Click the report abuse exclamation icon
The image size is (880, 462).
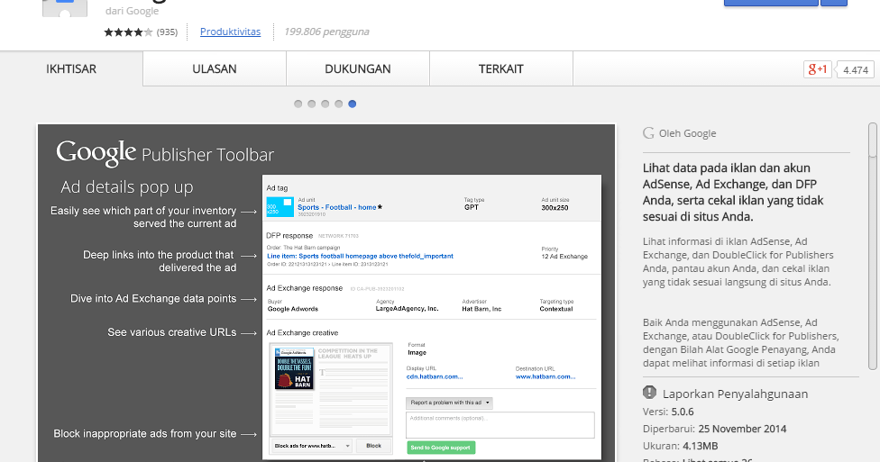[649, 393]
